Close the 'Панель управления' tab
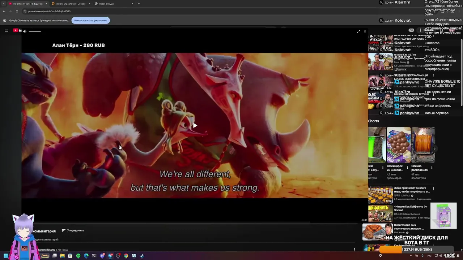 point(89,4)
